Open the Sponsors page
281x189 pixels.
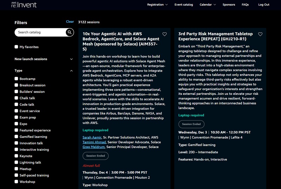click(x=229, y=5)
